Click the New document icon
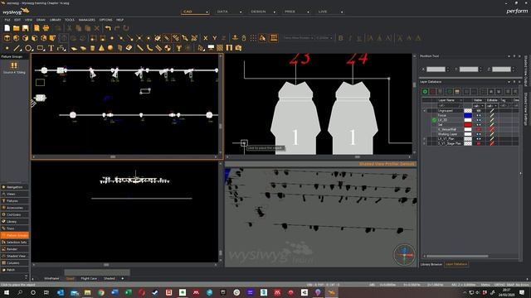The image size is (531, 298). coord(7,28)
